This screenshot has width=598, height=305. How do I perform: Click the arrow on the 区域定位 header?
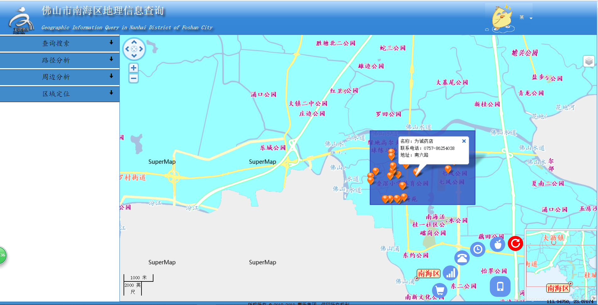point(111,93)
